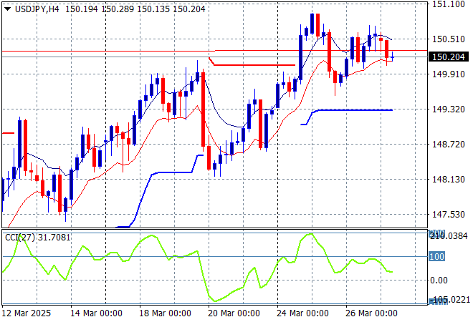This screenshot has width=473, height=322.
Task: Select the CCI 100 level label
Action: tap(436, 257)
